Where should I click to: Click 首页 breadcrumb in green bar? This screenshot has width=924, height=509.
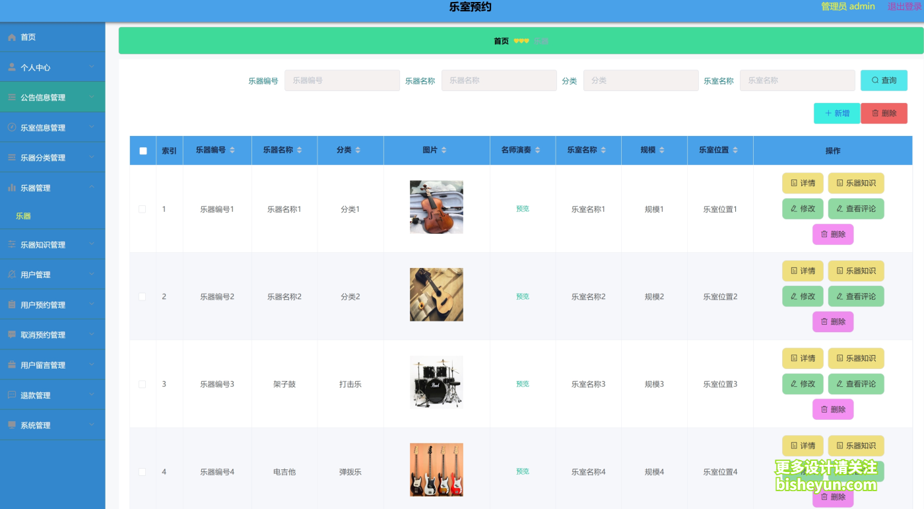pyautogui.click(x=502, y=41)
